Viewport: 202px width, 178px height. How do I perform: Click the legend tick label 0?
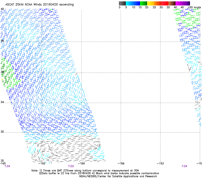(120, 7)
